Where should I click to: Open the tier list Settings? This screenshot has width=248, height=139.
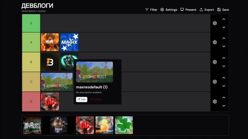(x=169, y=10)
